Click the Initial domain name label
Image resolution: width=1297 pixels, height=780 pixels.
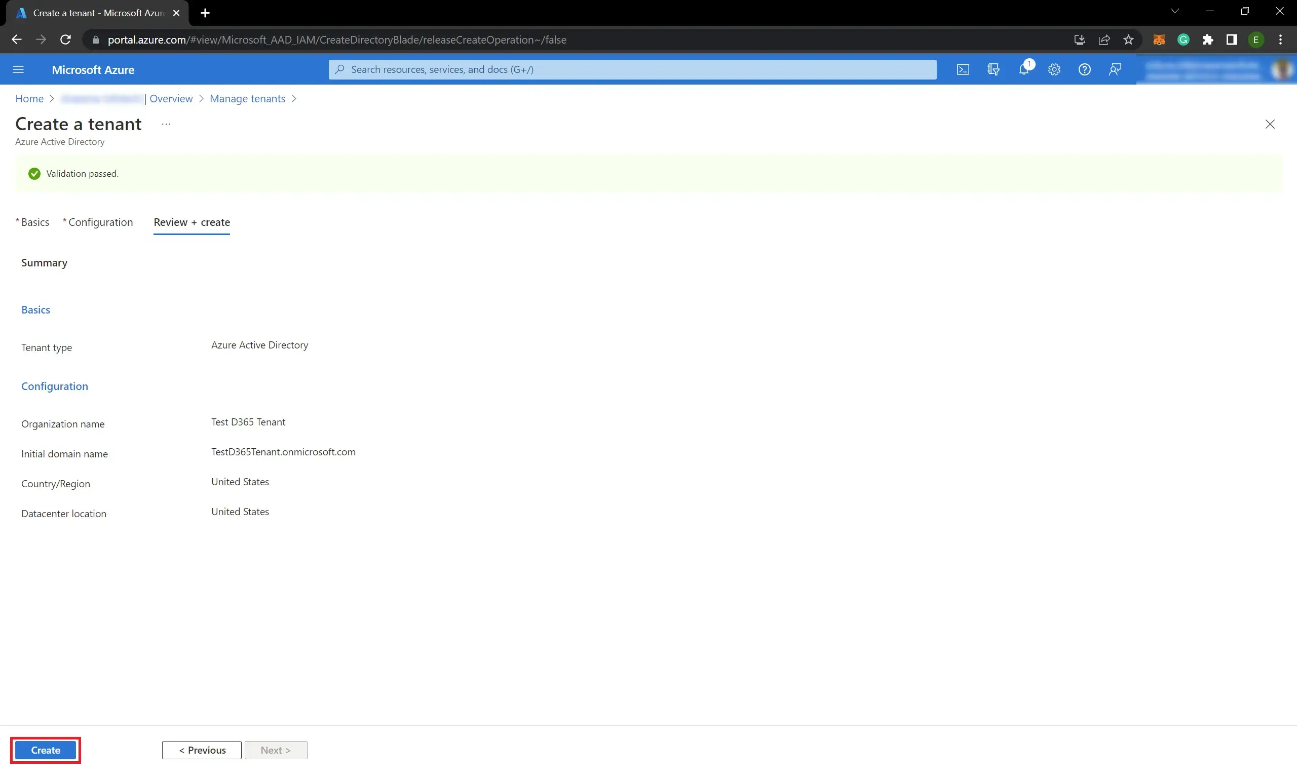coord(65,454)
